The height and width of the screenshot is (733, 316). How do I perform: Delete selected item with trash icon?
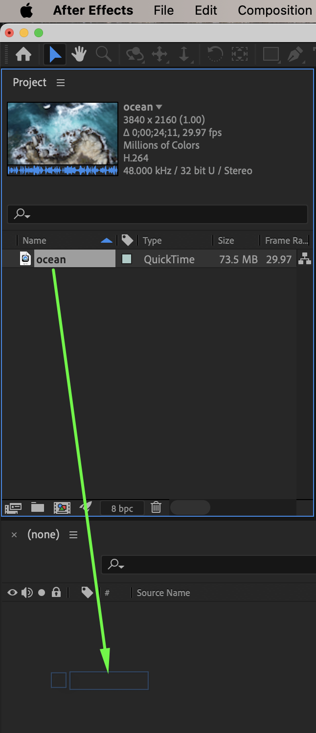click(x=156, y=507)
